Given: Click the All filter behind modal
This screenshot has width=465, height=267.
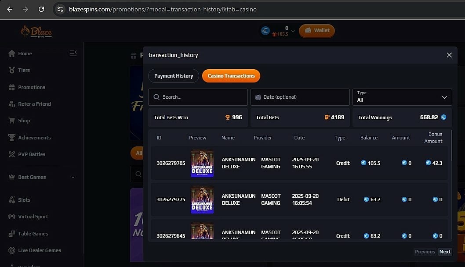Looking at the screenshot, I should (137, 153).
